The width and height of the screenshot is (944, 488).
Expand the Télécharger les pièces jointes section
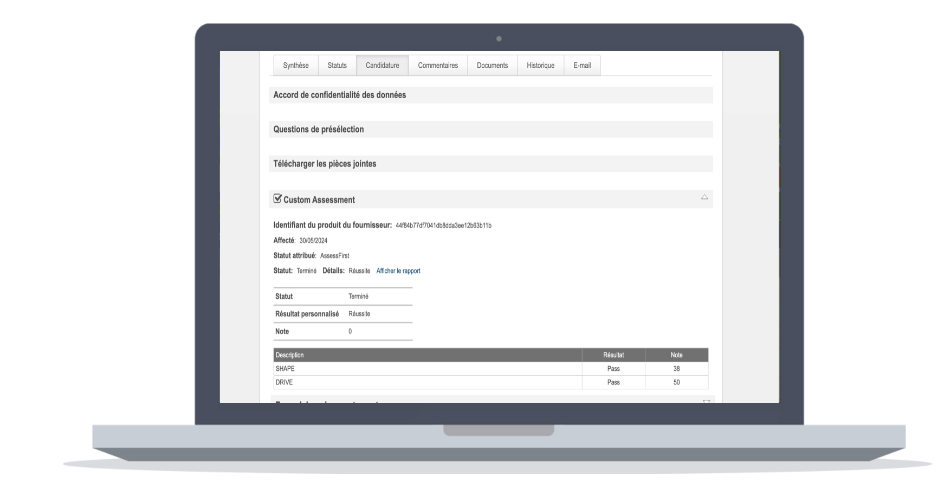pos(325,164)
